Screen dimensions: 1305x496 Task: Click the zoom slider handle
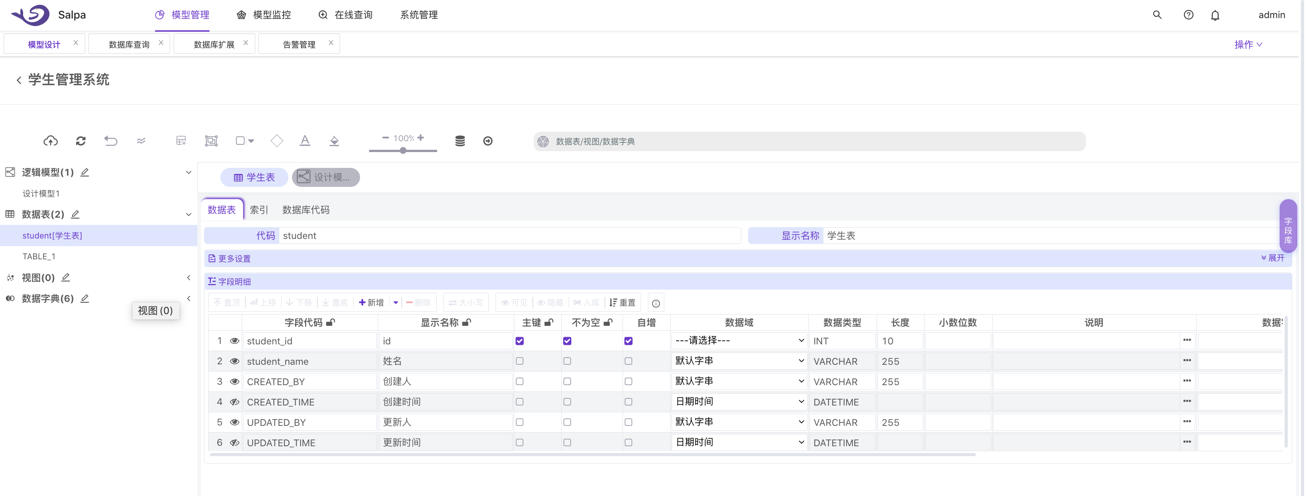point(403,151)
